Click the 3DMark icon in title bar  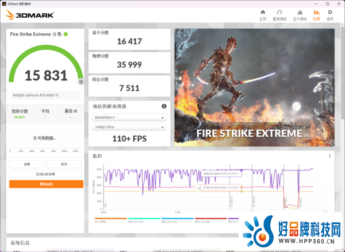tap(4, 4)
